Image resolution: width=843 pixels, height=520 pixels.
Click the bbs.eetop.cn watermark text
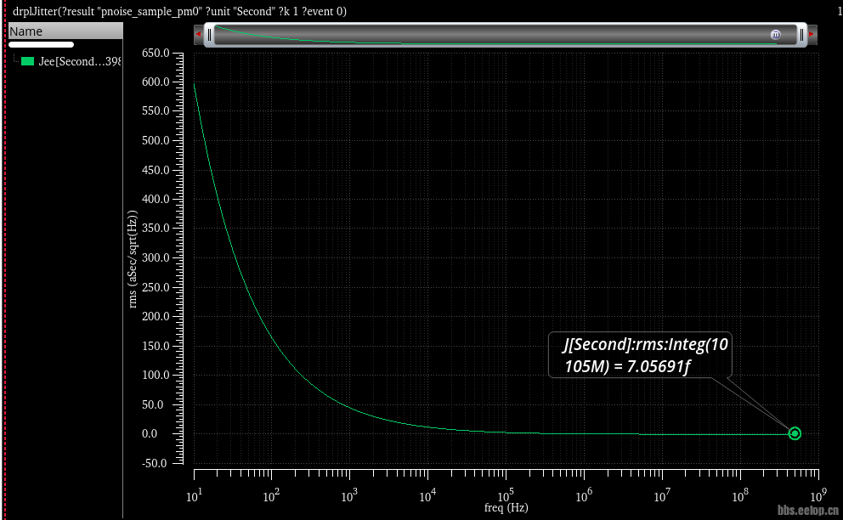tap(809, 509)
